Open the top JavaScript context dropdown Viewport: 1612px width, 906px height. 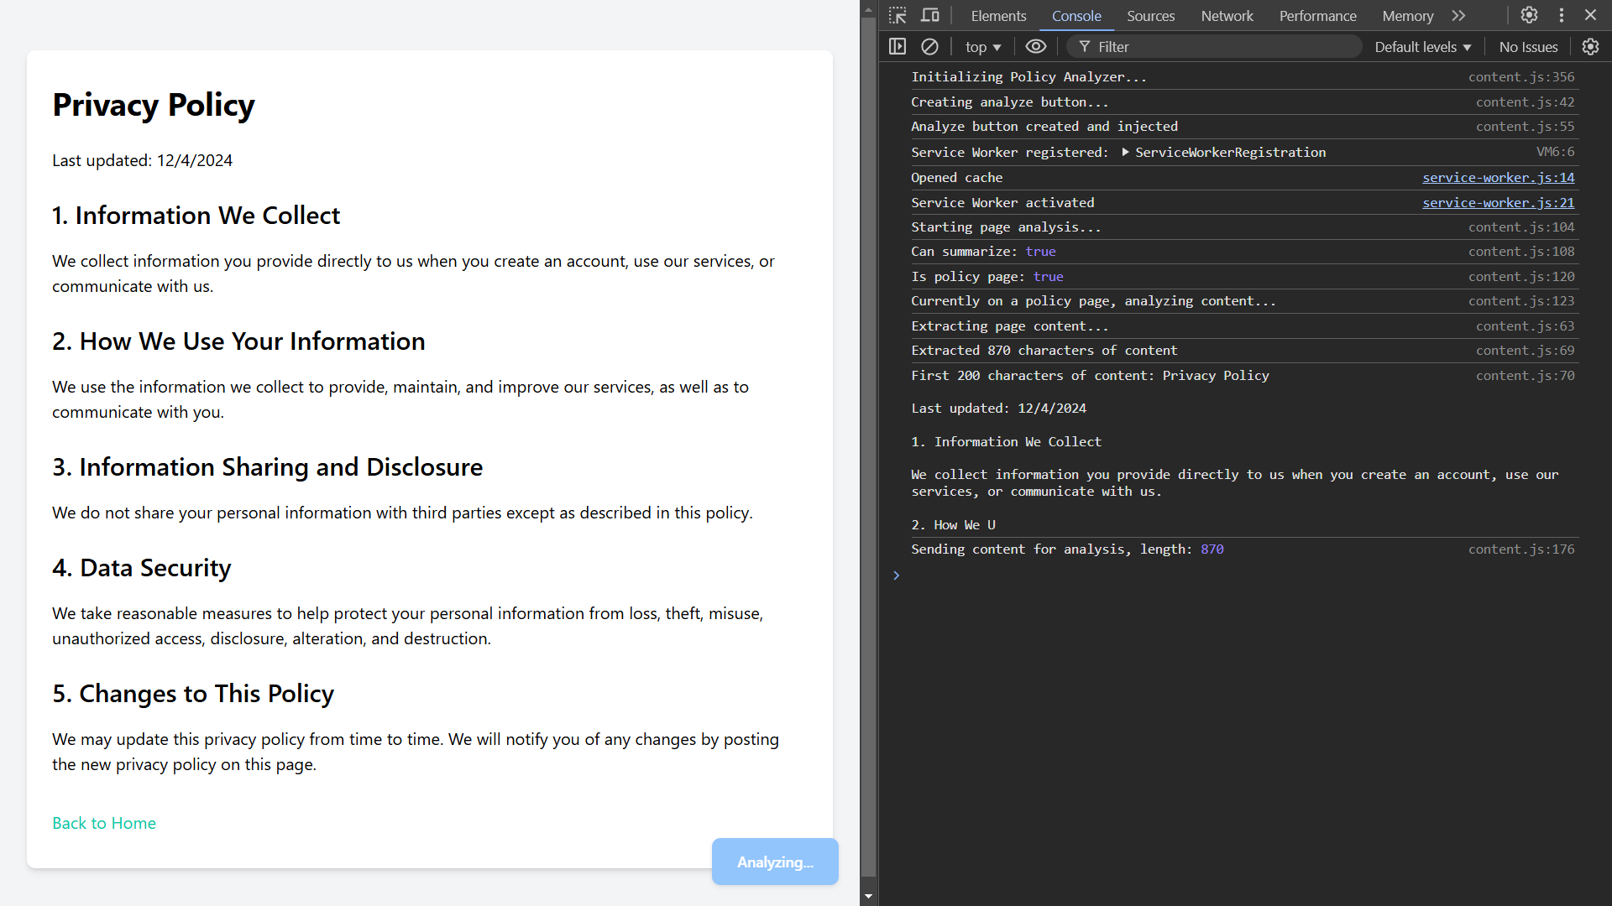click(983, 47)
